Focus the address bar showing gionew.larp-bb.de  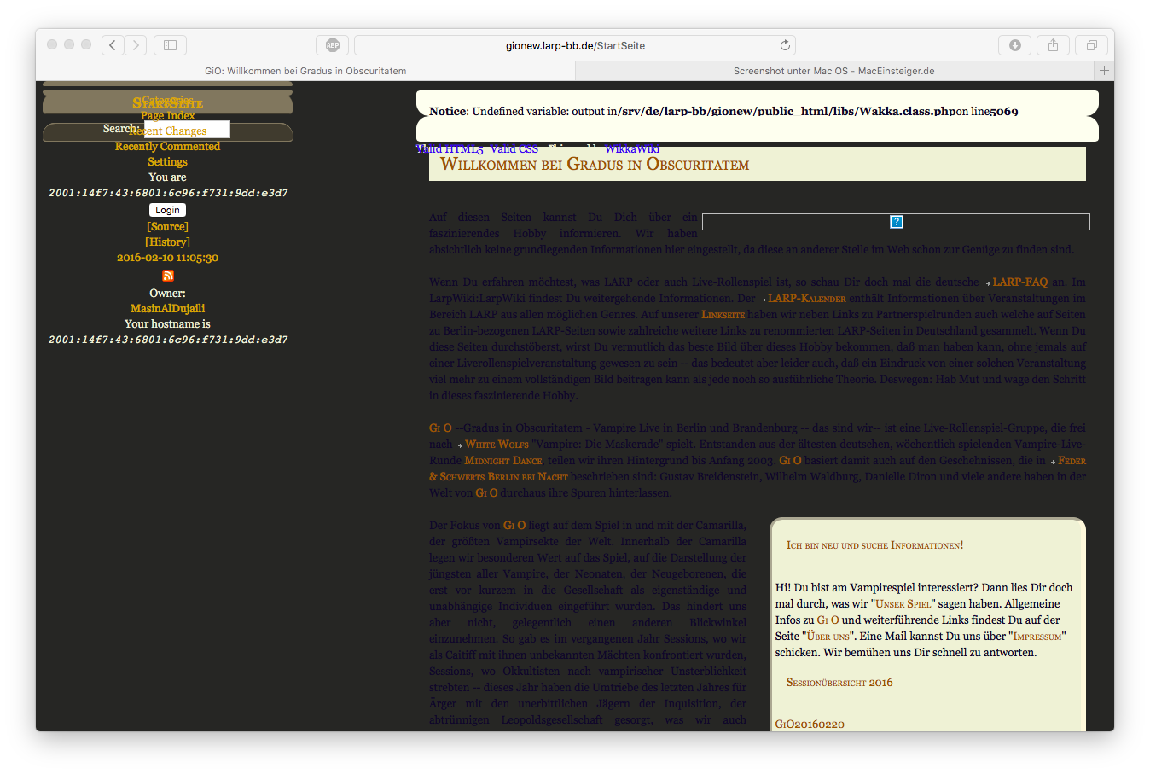[575, 45]
